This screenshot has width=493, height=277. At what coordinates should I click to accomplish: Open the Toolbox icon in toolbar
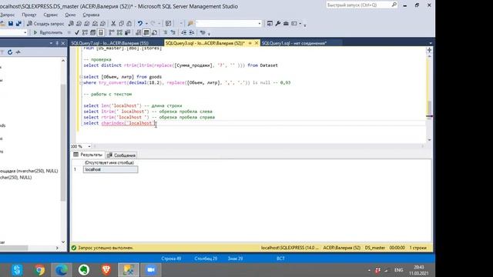pyautogui.click(x=286, y=24)
